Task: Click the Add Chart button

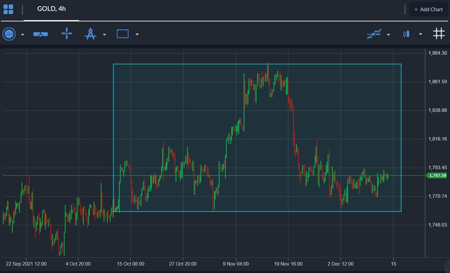Action: (428, 9)
